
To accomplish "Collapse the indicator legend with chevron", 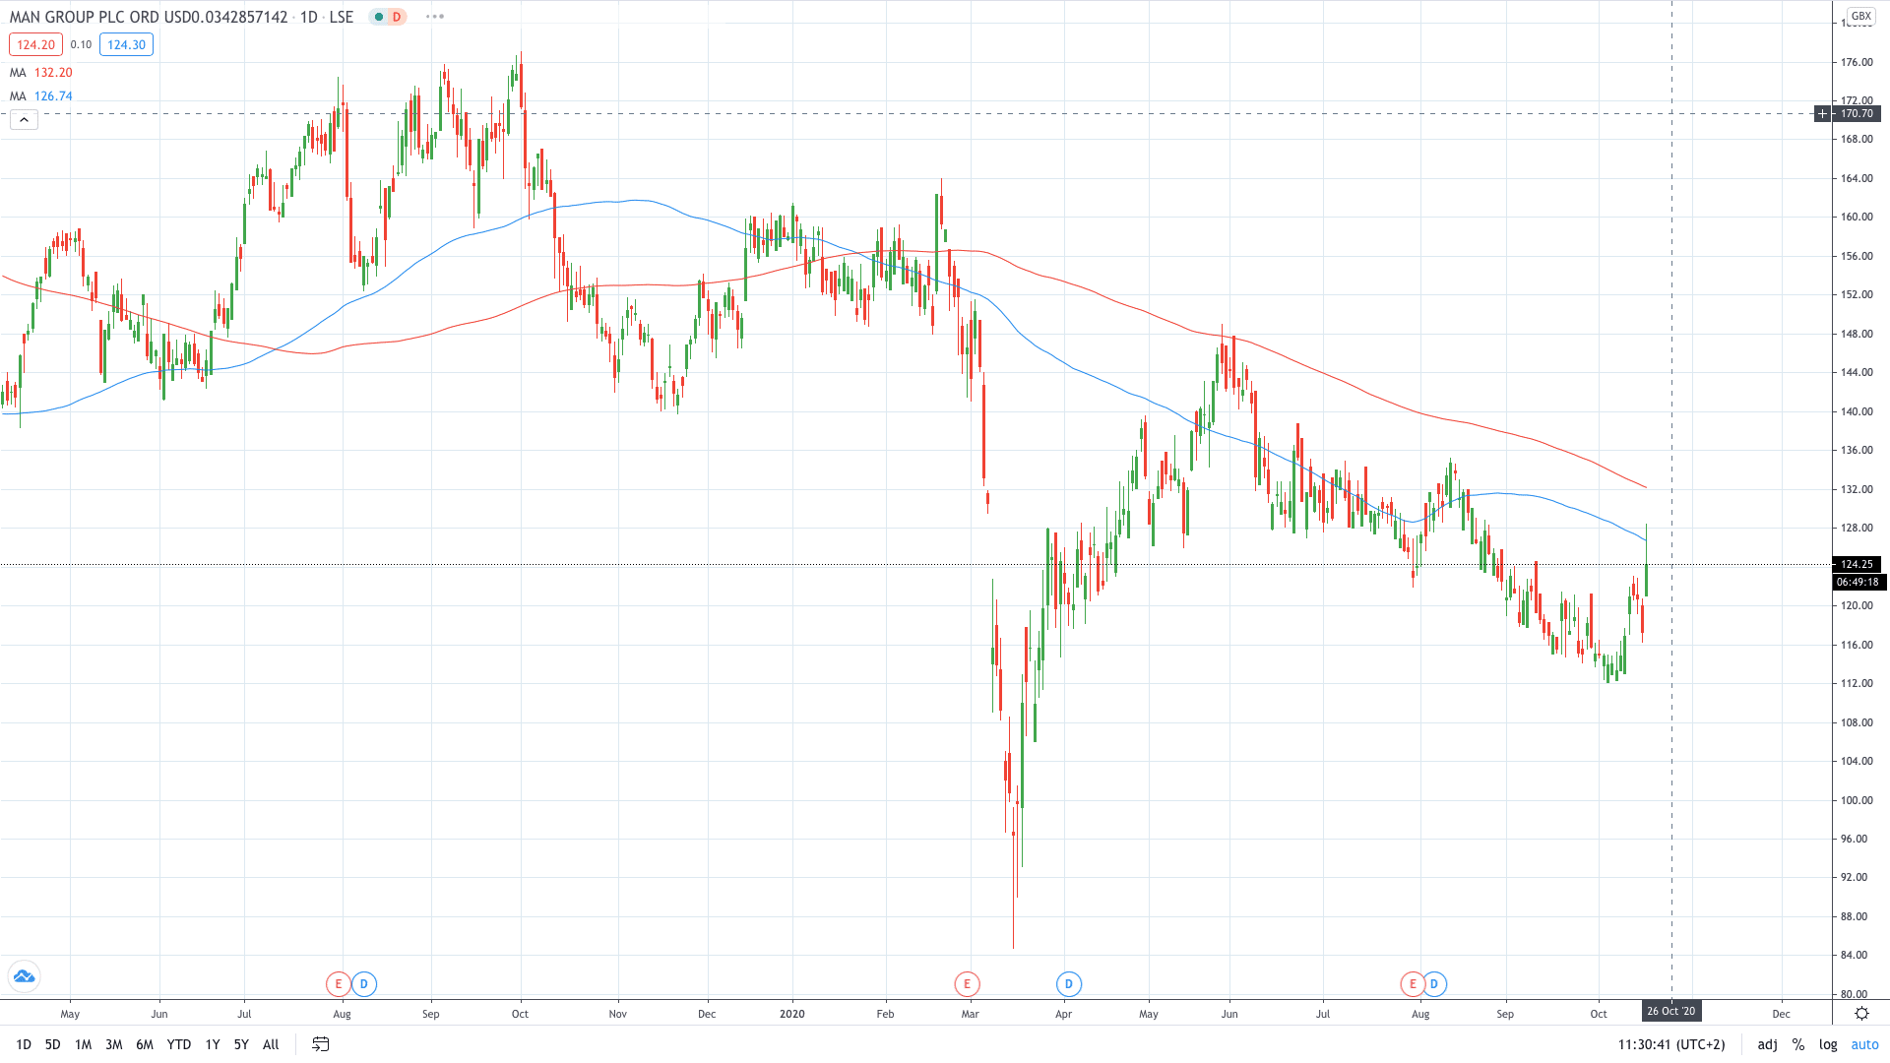I will (x=24, y=120).
